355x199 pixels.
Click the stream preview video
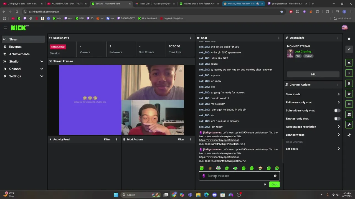click(x=121, y=100)
